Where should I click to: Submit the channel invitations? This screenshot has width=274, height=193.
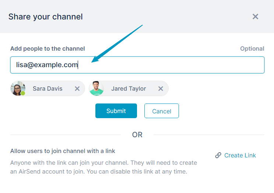tap(116, 111)
